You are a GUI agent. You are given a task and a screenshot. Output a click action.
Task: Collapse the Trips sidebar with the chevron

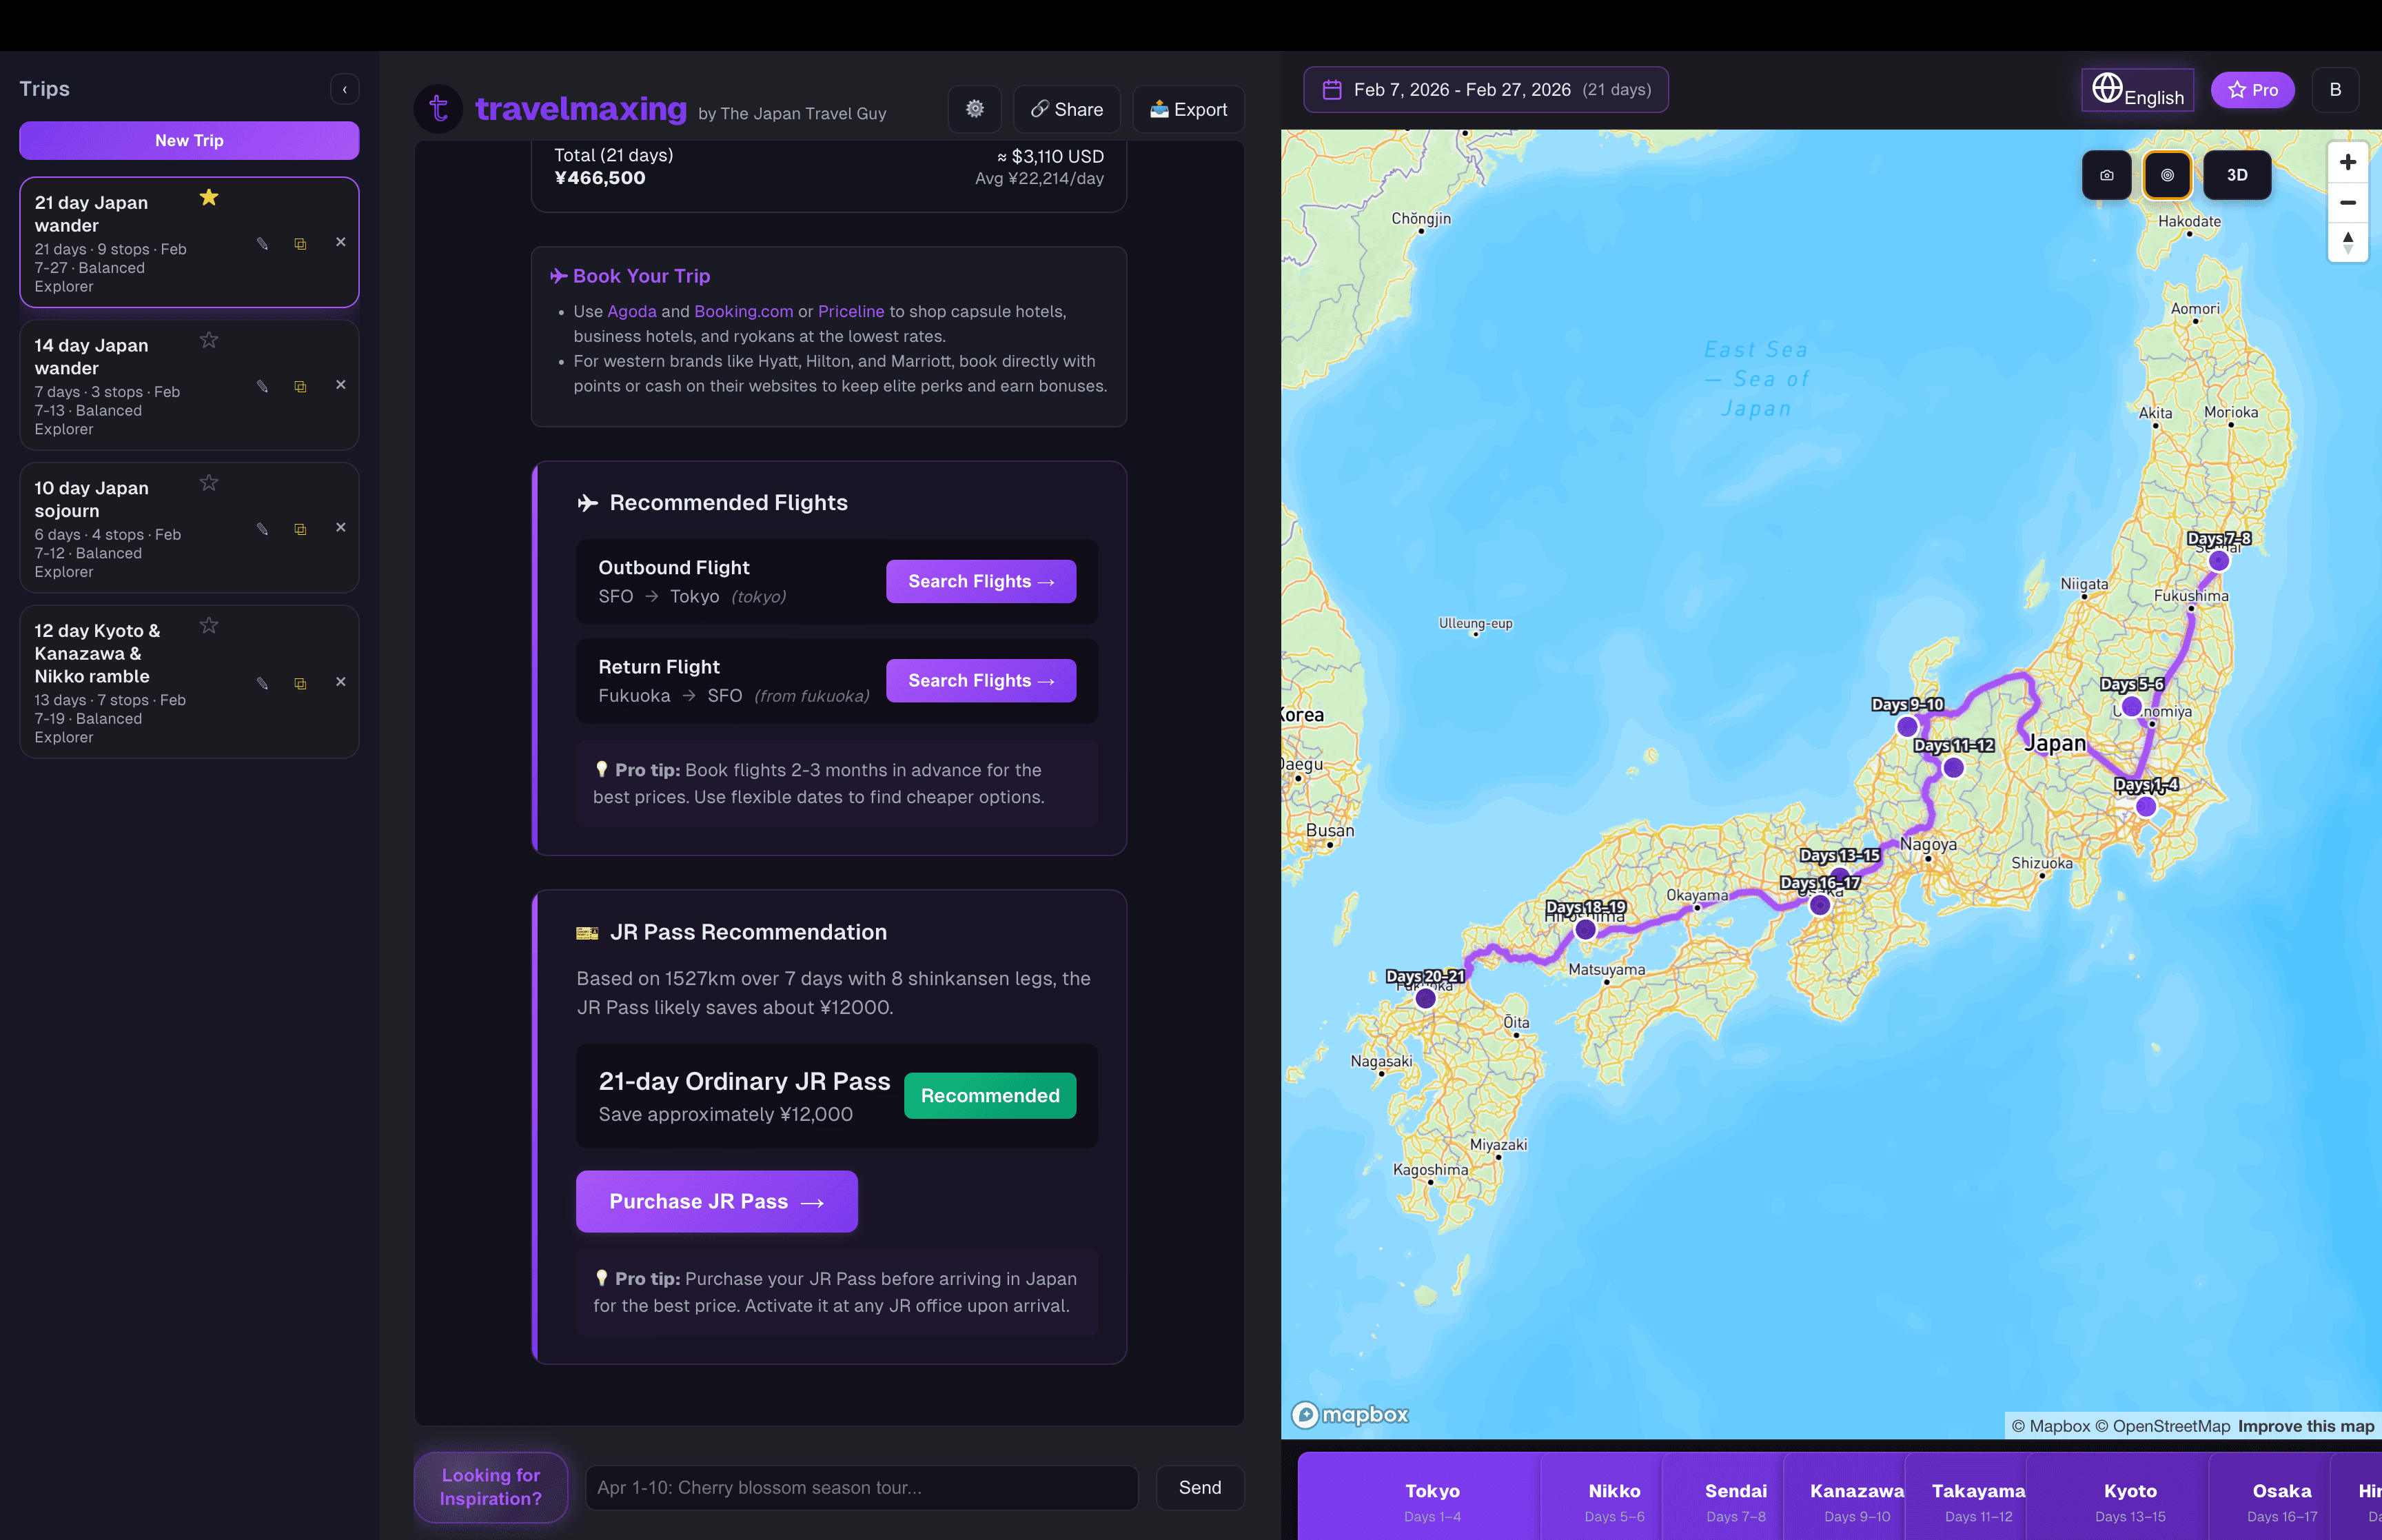click(344, 89)
